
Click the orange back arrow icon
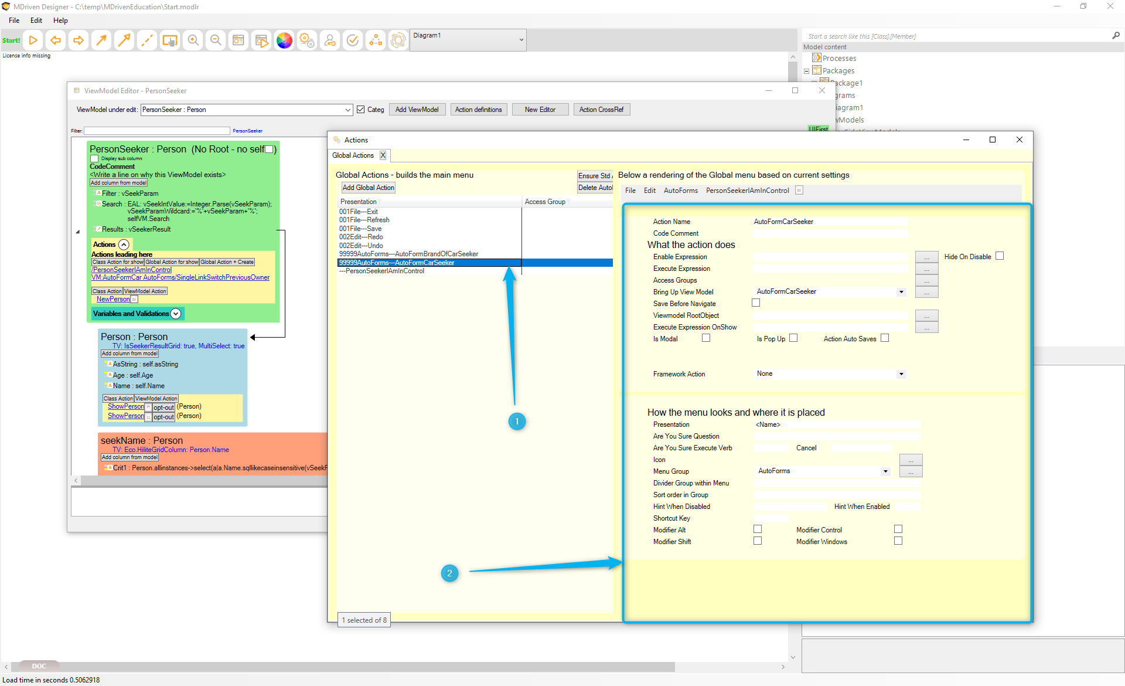(x=56, y=40)
